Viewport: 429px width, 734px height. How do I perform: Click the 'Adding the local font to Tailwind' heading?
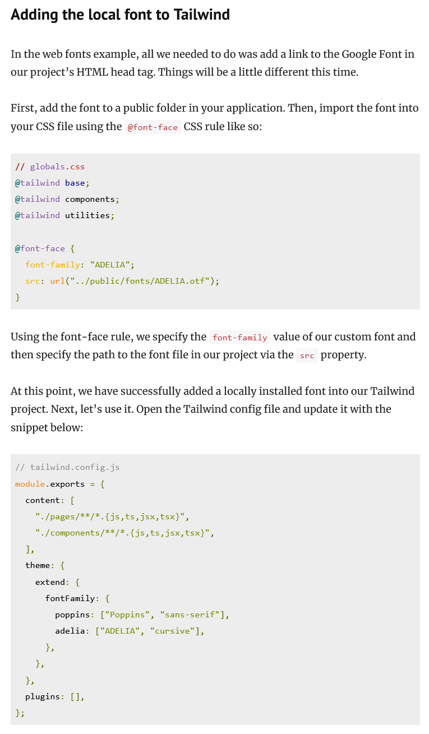click(x=121, y=15)
